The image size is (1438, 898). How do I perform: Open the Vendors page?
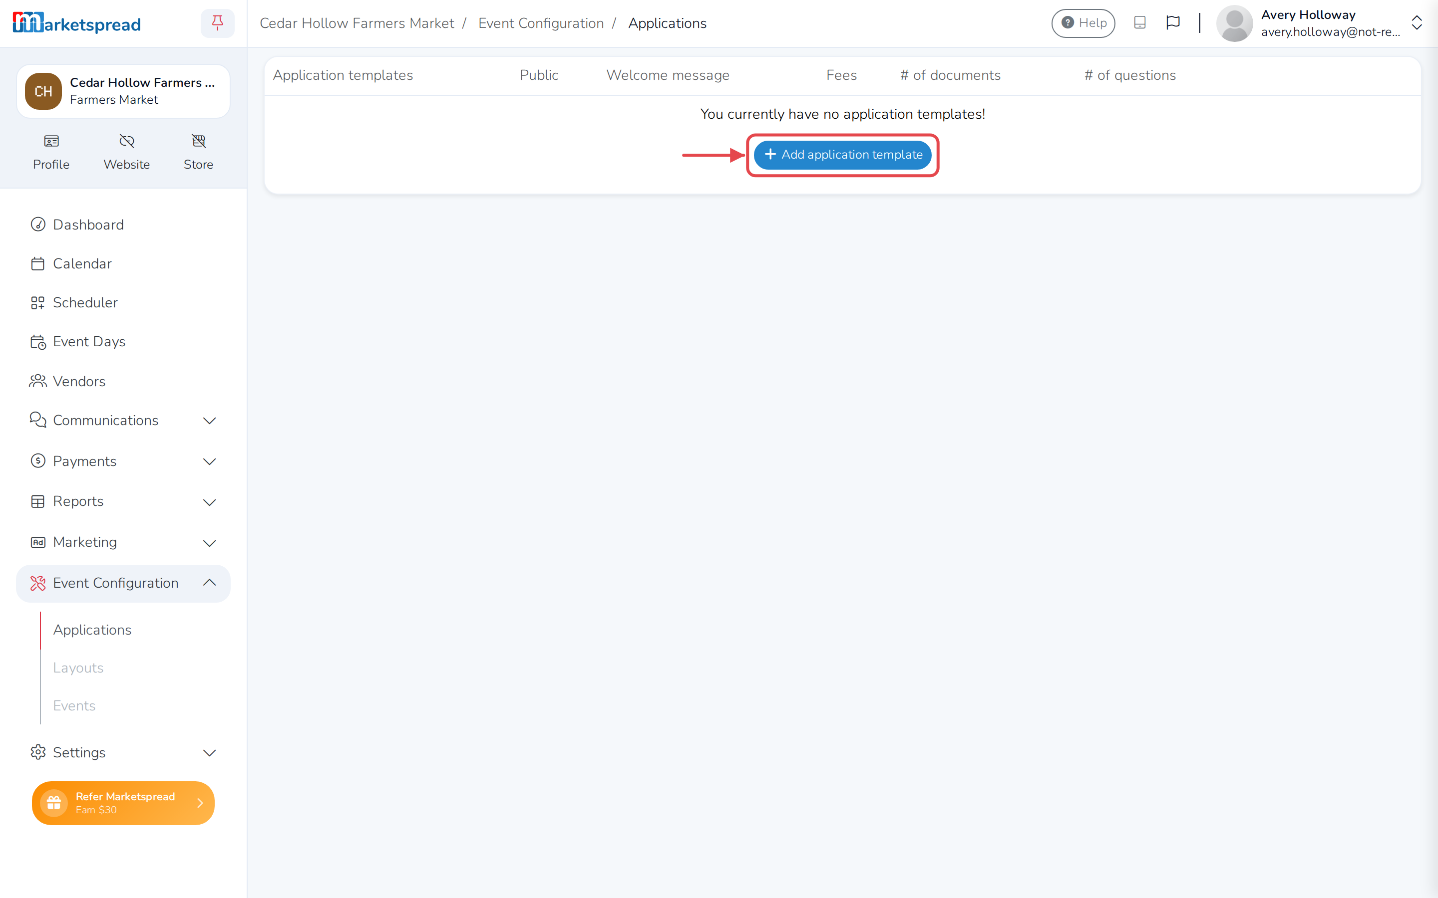[123, 381]
